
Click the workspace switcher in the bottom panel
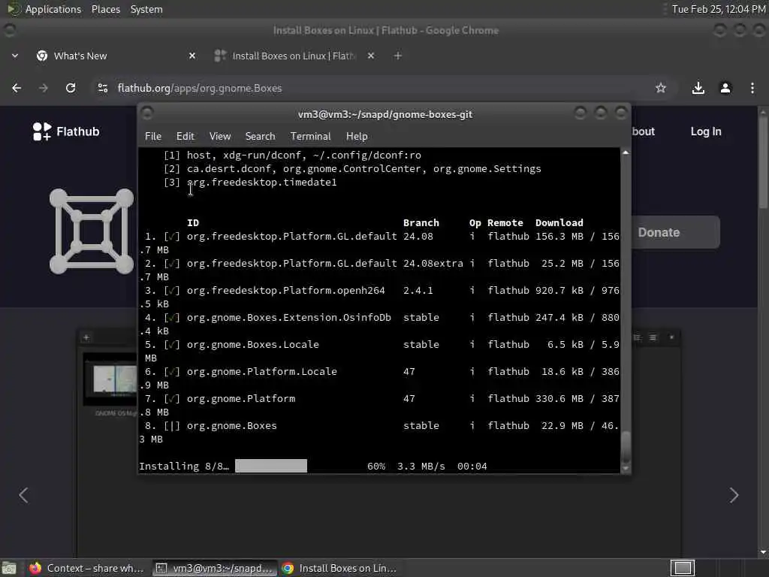683,568
